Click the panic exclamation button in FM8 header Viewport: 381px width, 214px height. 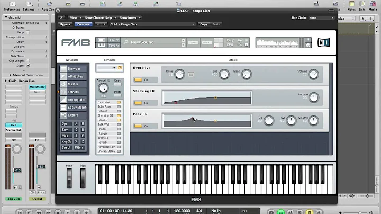(x=308, y=40)
